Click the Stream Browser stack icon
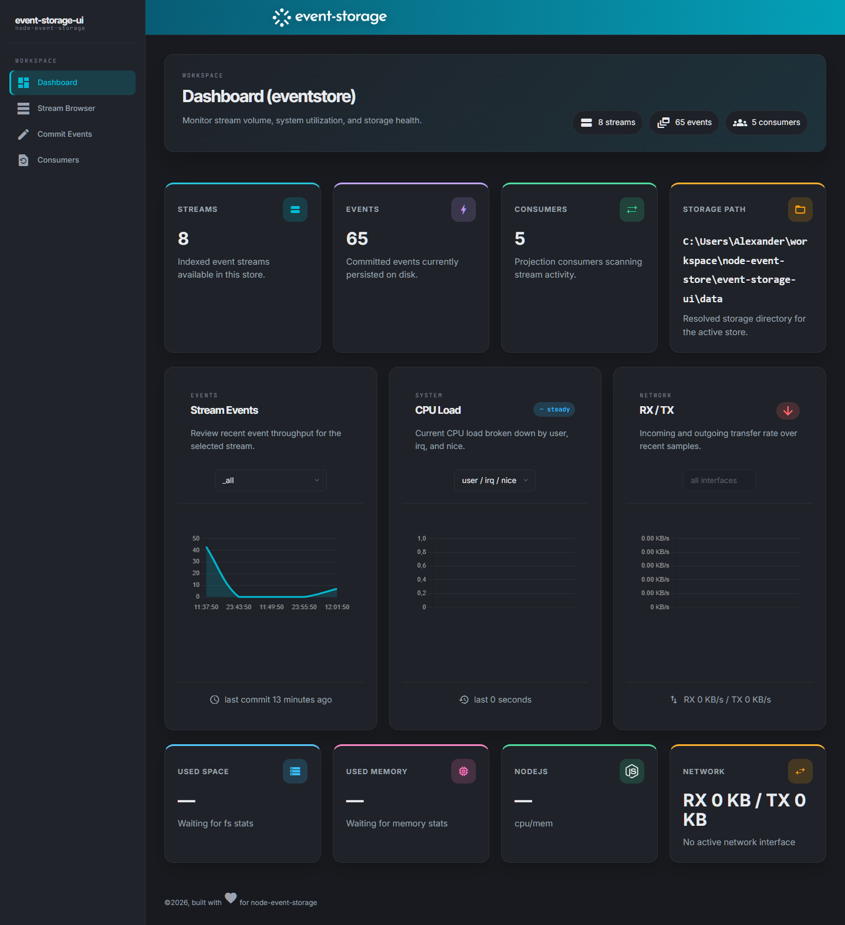The image size is (845, 925). [x=23, y=109]
